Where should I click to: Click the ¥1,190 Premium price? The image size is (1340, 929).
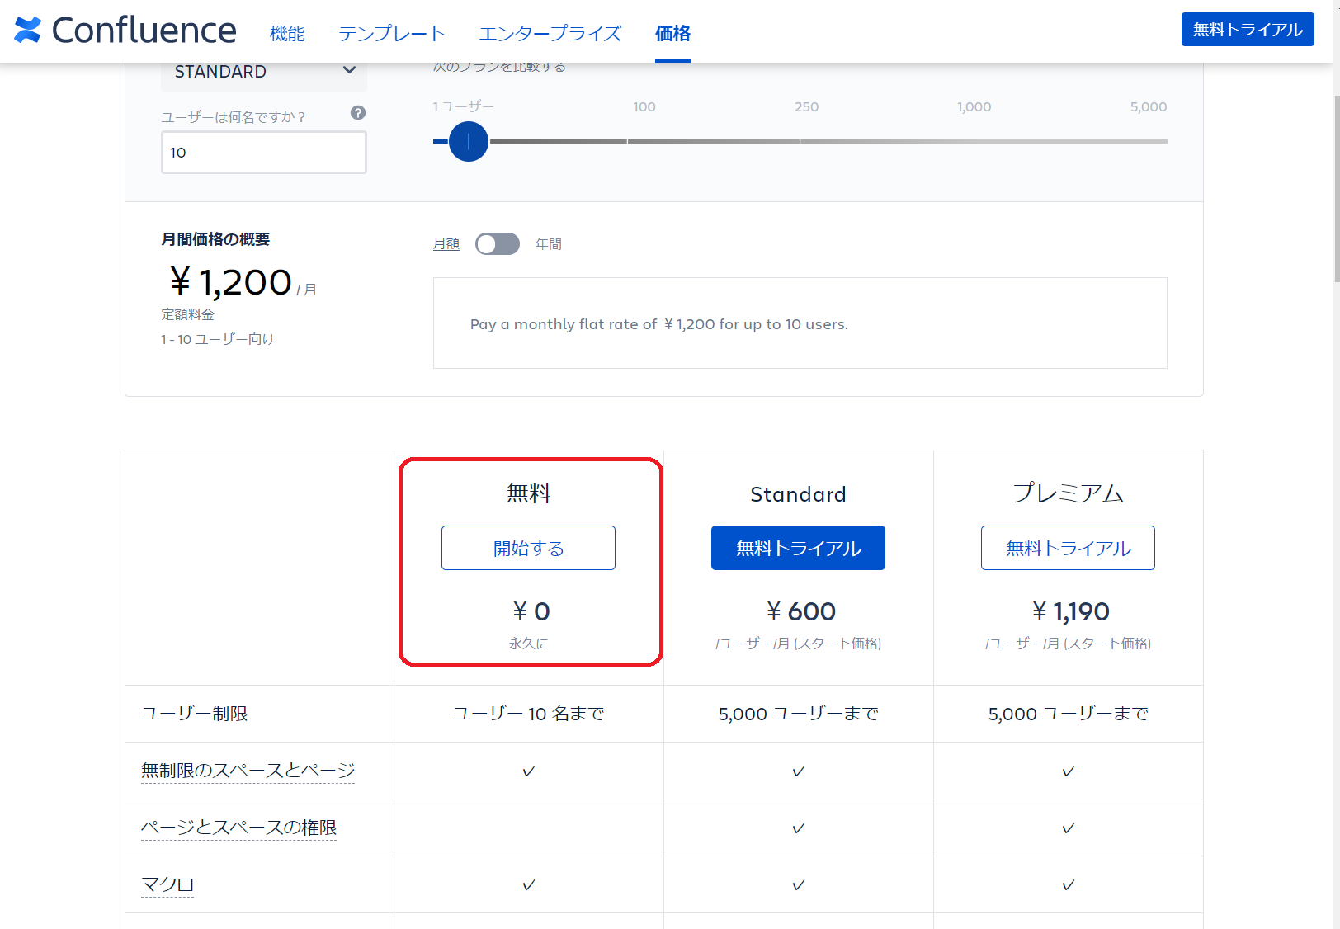(x=1070, y=611)
